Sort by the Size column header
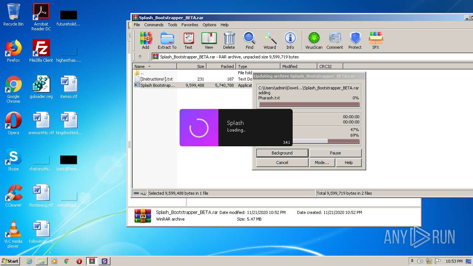This screenshot has height=266, width=473. pos(191,66)
